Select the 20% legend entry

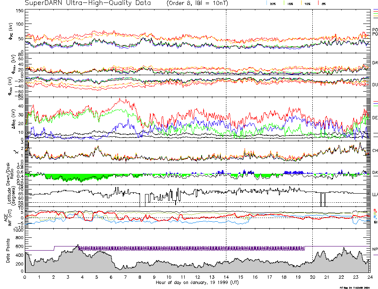(273, 4)
